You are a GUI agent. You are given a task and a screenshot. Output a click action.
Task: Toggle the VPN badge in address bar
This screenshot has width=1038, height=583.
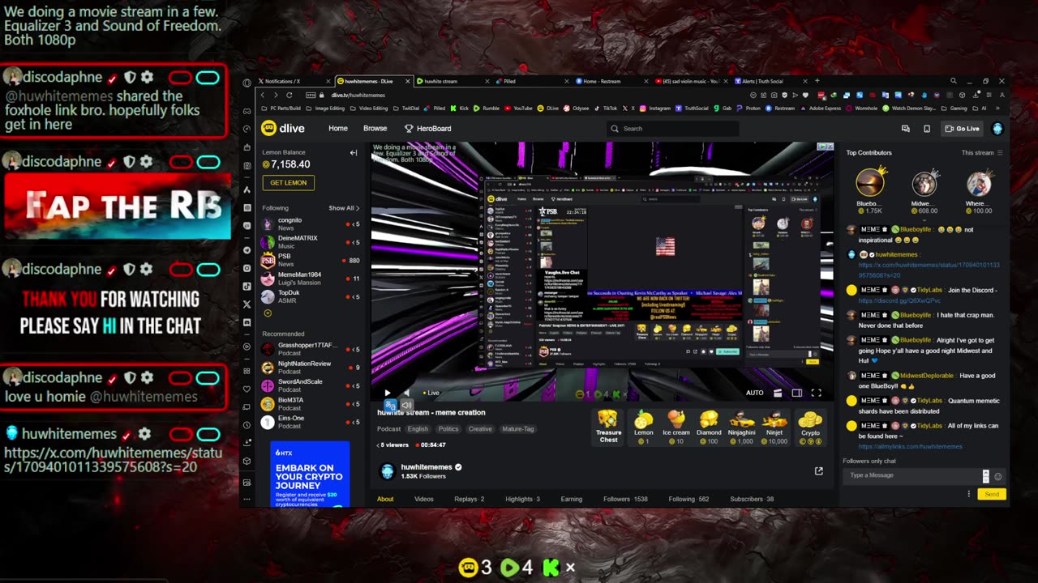311,95
